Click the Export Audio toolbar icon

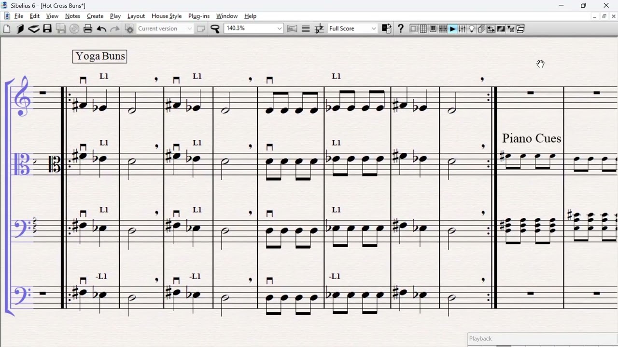tap(61, 29)
